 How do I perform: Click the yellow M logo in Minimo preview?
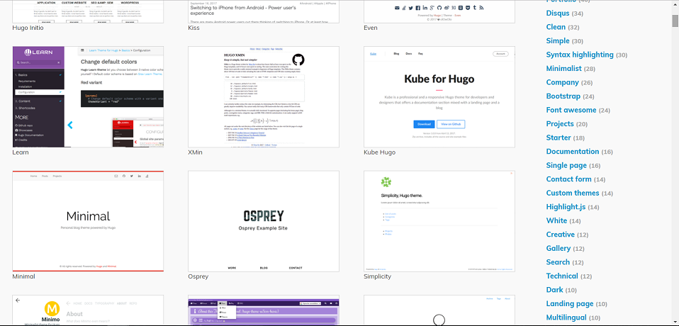tap(52, 309)
